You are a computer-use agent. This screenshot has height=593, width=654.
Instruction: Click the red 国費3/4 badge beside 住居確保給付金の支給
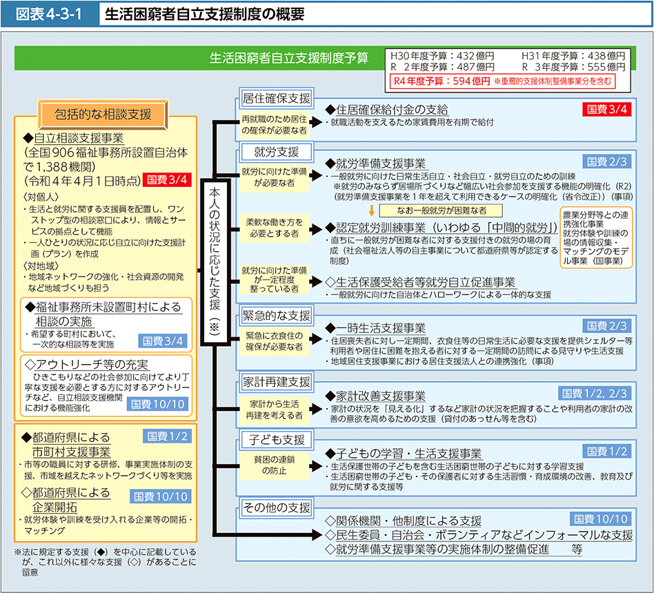point(607,110)
